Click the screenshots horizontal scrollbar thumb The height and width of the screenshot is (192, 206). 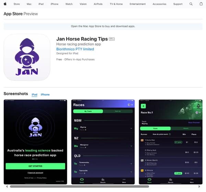pyautogui.click(x=80, y=186)
